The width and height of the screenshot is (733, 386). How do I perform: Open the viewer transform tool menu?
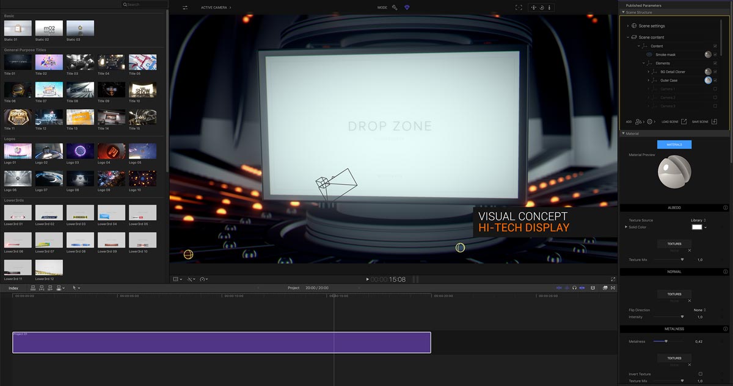[x=192, y=279]
